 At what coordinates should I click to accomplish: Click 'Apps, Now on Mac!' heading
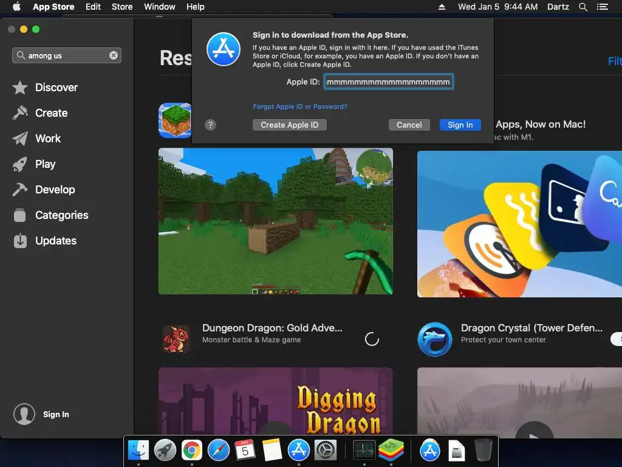pos(540,124)
